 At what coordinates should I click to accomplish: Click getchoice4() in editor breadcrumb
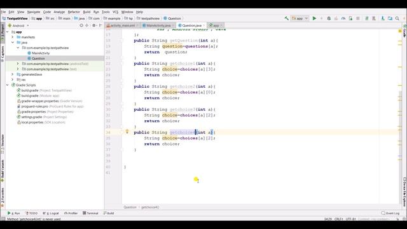150,207
